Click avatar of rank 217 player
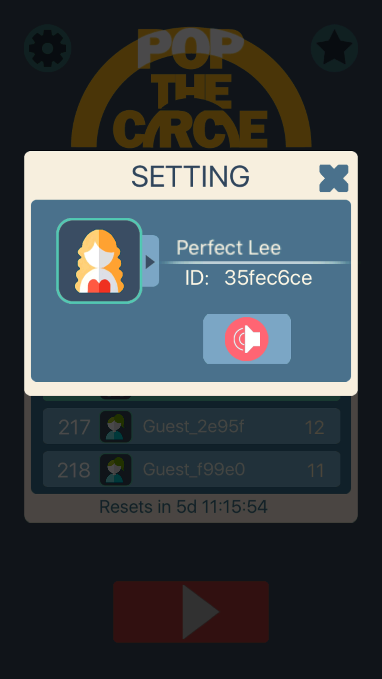 pos(116,427)
